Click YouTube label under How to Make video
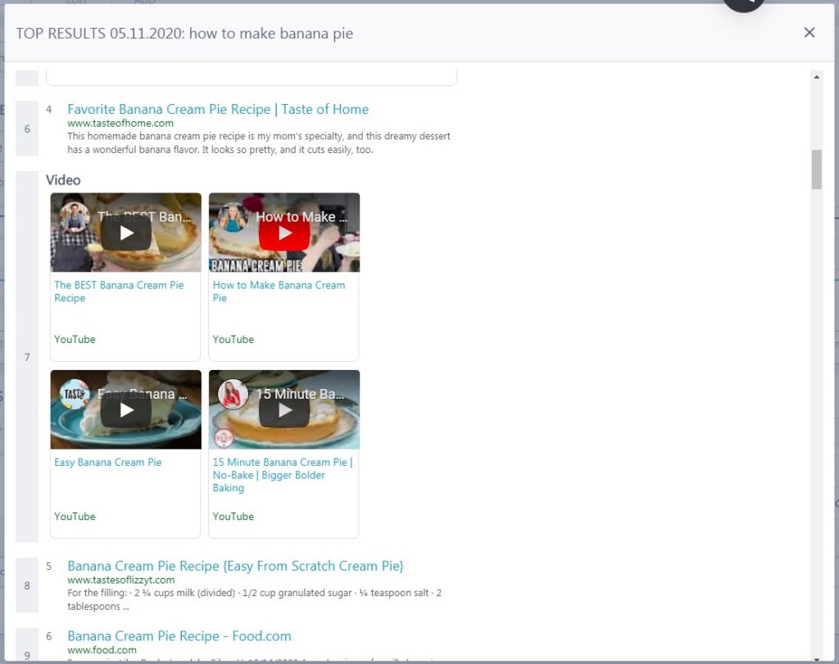Viewport: 839px width, 664px height. click(x=234, y=340)
